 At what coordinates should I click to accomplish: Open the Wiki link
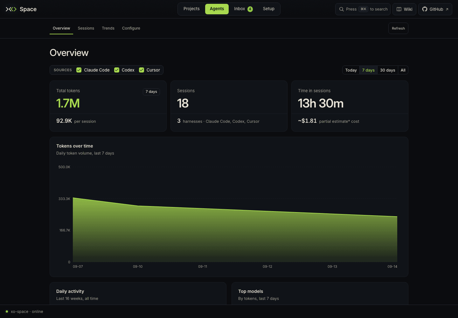[404, 9]
